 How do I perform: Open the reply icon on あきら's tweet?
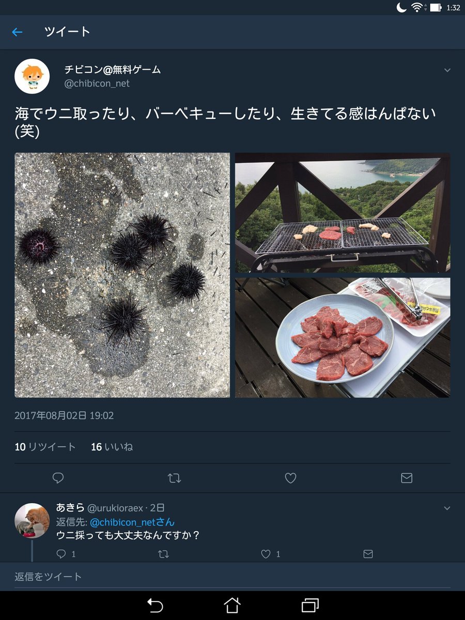tap(61, 554)
